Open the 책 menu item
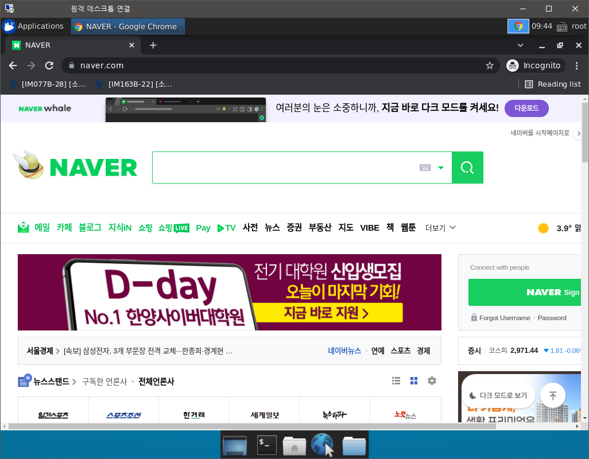 pyautogui.click(x=390, y=227)
